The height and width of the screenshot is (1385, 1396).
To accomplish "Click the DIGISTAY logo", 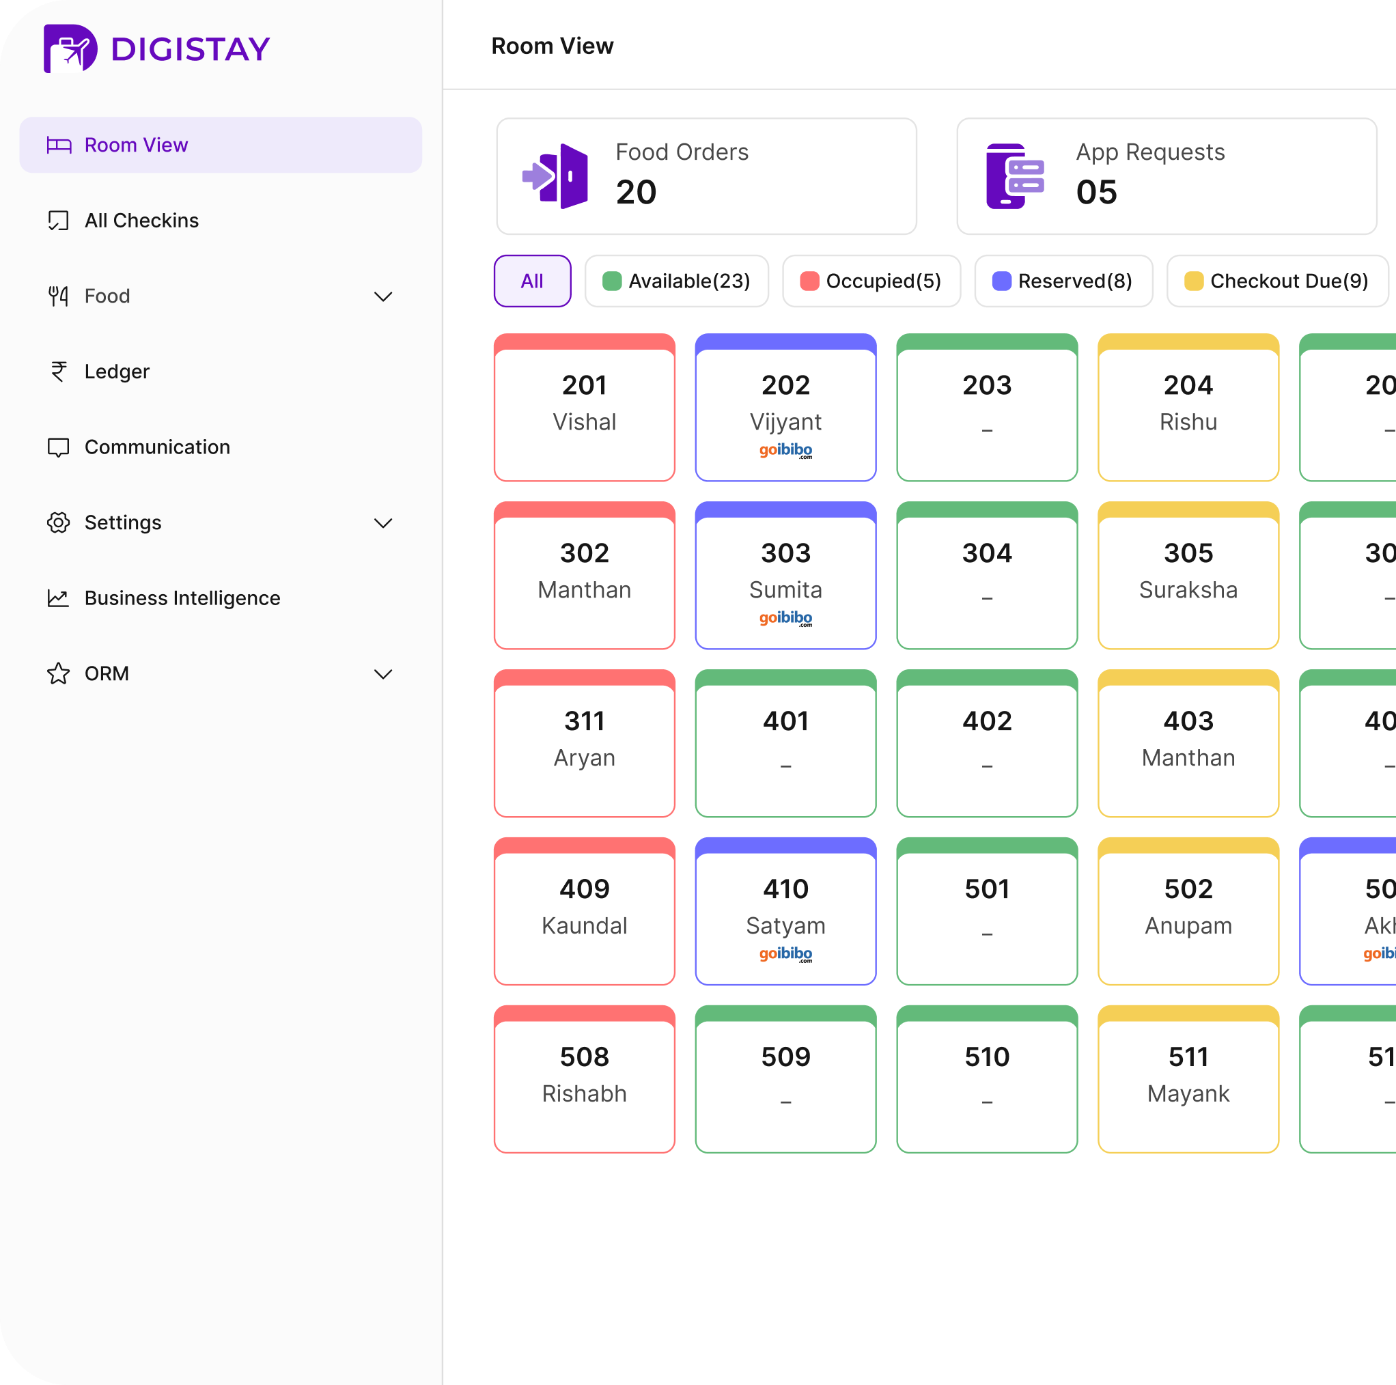I will click(156, 48).
